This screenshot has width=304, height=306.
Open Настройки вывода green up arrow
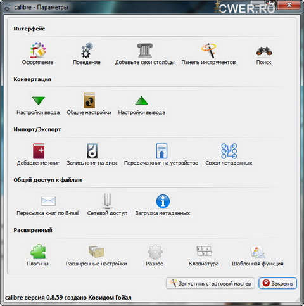[x=141, y=101]
